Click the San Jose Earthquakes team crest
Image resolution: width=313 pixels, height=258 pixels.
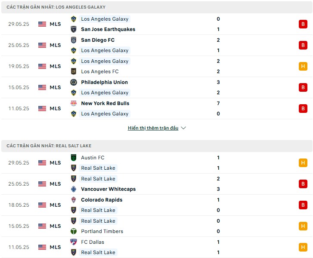[x=74, y=29]
